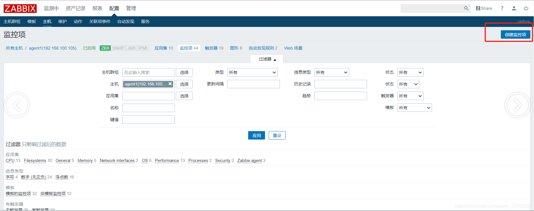The image size is (534, 211).
Task: Focus the top search box
Action: coord(432,8)
